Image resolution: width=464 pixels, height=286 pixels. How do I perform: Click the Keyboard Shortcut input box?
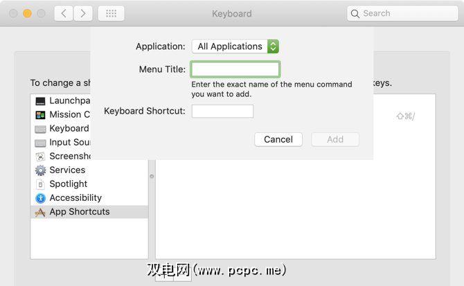point(222,111)
